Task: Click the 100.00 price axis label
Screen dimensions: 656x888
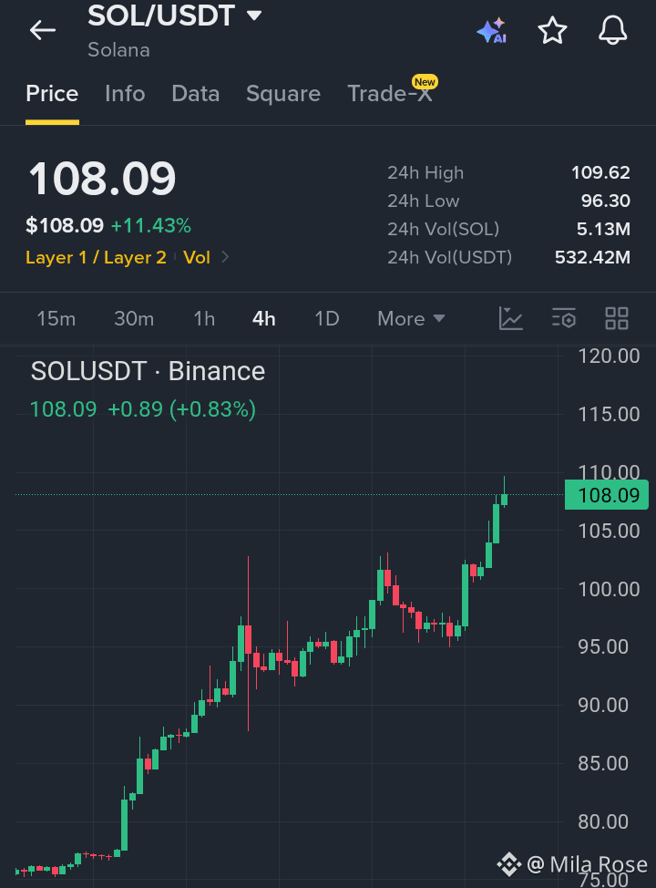Action: [x=609, y=589]
